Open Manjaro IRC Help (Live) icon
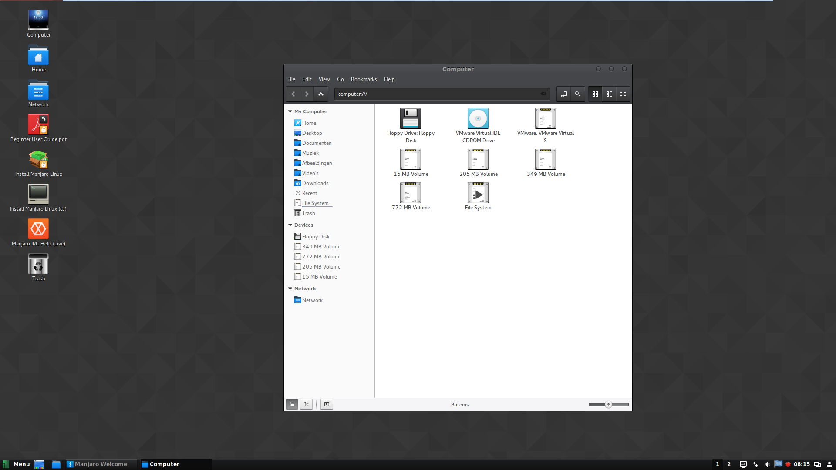This screenshot has height=470, width=836. [38, 229]
